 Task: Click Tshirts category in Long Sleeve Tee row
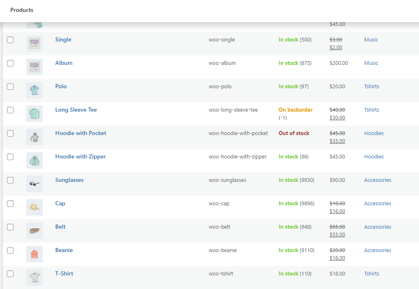click(372, 110)
